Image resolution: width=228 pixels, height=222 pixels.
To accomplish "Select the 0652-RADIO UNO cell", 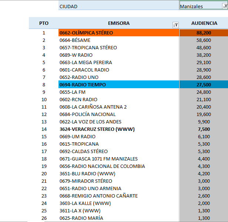I will (x=119, y=77).
